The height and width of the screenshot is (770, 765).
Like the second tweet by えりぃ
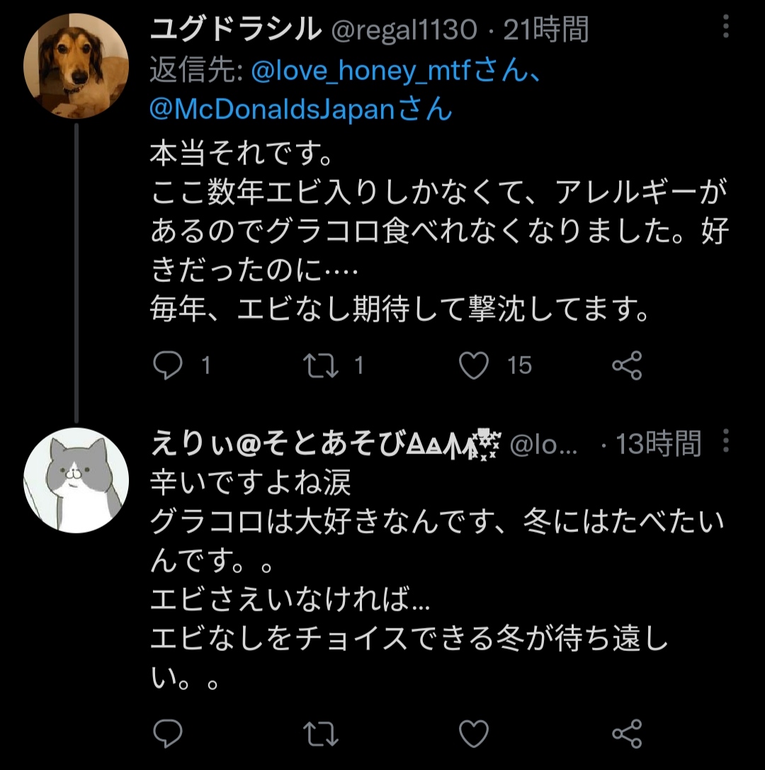click(x=474, y=732)
